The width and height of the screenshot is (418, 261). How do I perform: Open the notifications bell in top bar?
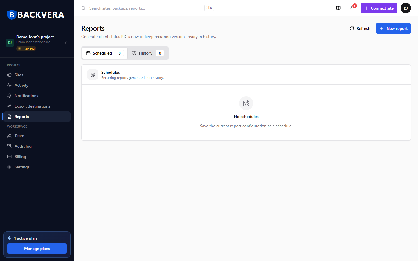point(352,8)
